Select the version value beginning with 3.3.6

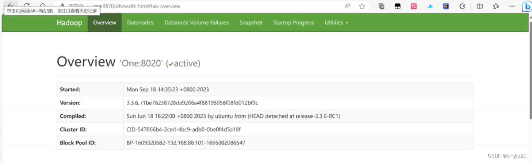192,103
